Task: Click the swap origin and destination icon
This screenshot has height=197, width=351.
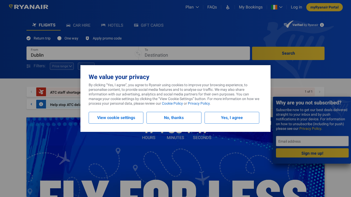Action: pos(138,53)
